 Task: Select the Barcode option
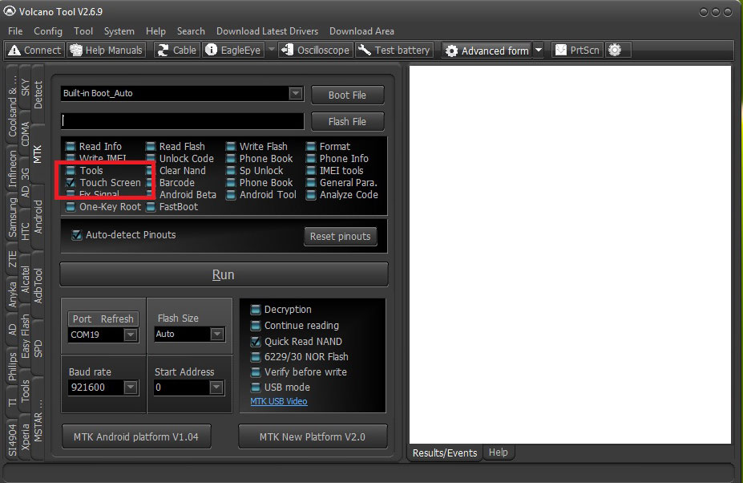coord(171,183)
